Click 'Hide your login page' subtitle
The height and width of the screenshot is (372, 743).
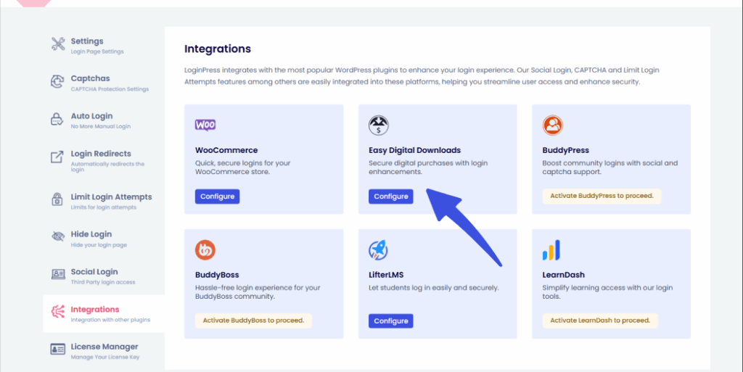pyautogui.click(x=99, y=245)
